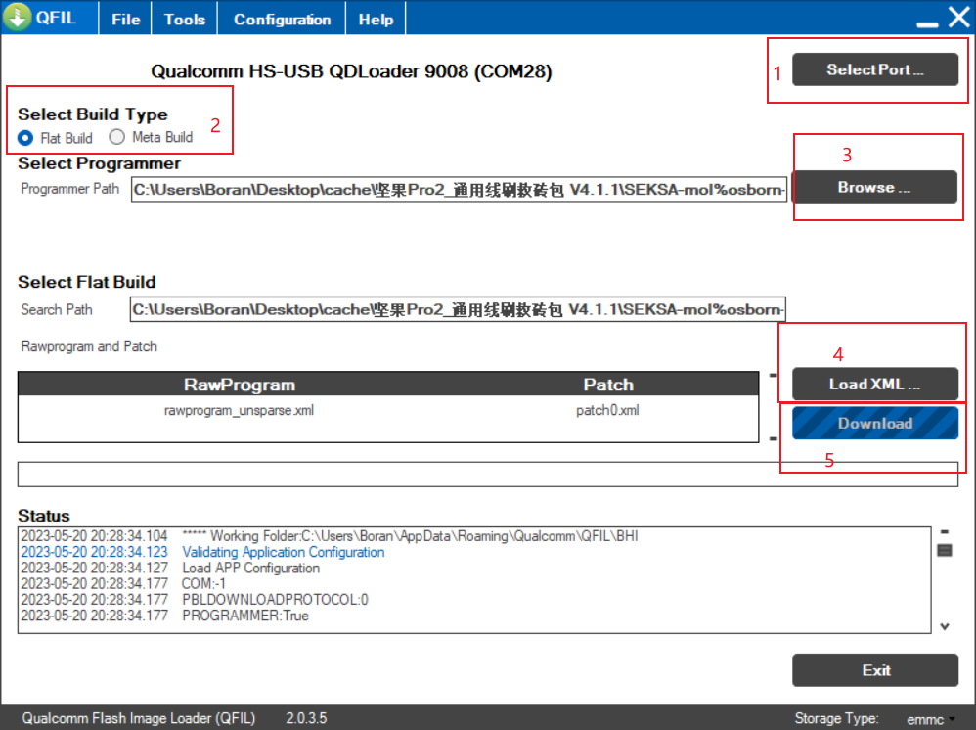Click the Search Path input field
976x730 pixels.
click(458, 309)
